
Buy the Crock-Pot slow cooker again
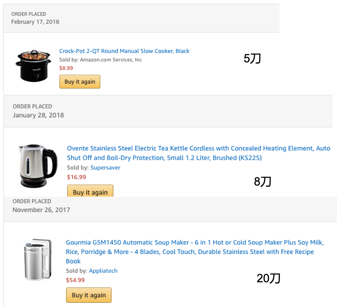pyautogui.click(x=80, y=82)
